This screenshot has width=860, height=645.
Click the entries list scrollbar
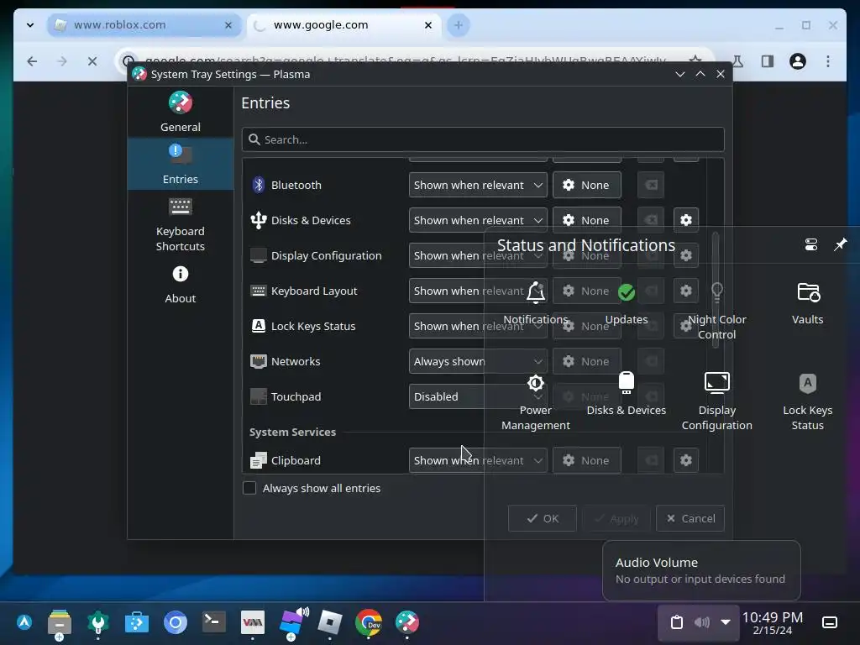(715, 290)
